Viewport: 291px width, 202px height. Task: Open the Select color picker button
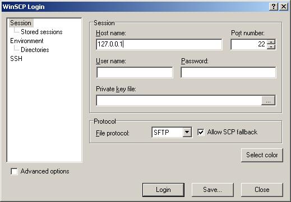[262, 155]
